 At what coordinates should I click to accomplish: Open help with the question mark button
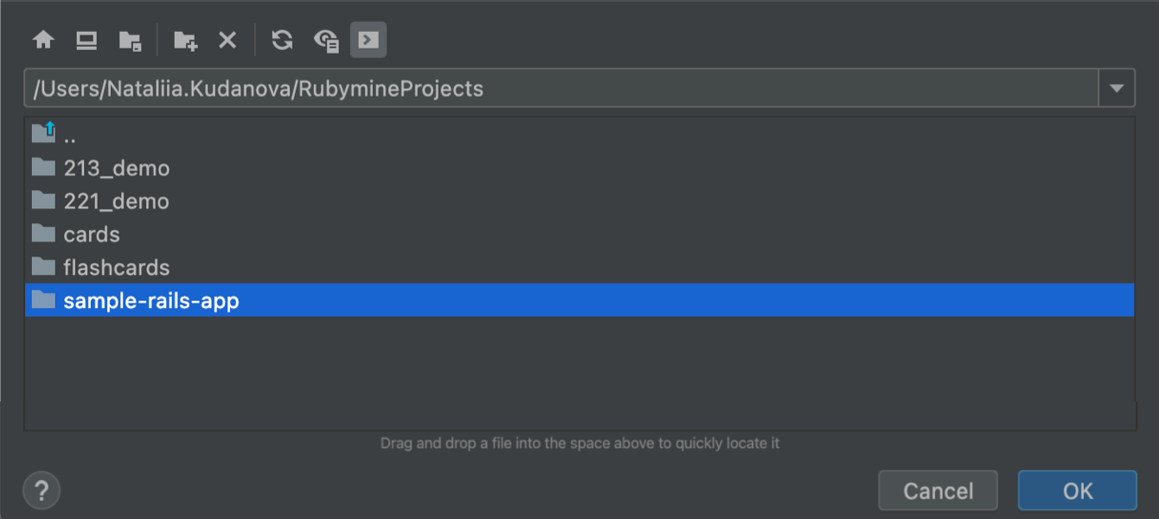pyautogui.click(x=42, y=491)
